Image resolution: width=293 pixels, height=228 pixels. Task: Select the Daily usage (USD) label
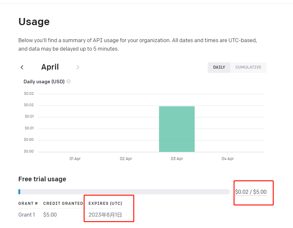point(44,82)
